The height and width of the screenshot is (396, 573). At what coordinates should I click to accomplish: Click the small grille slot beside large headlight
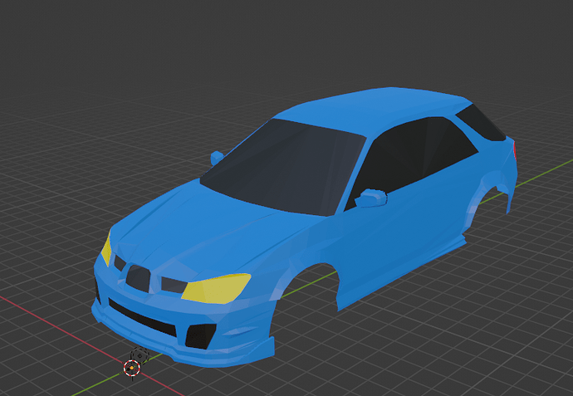point(173,285)
